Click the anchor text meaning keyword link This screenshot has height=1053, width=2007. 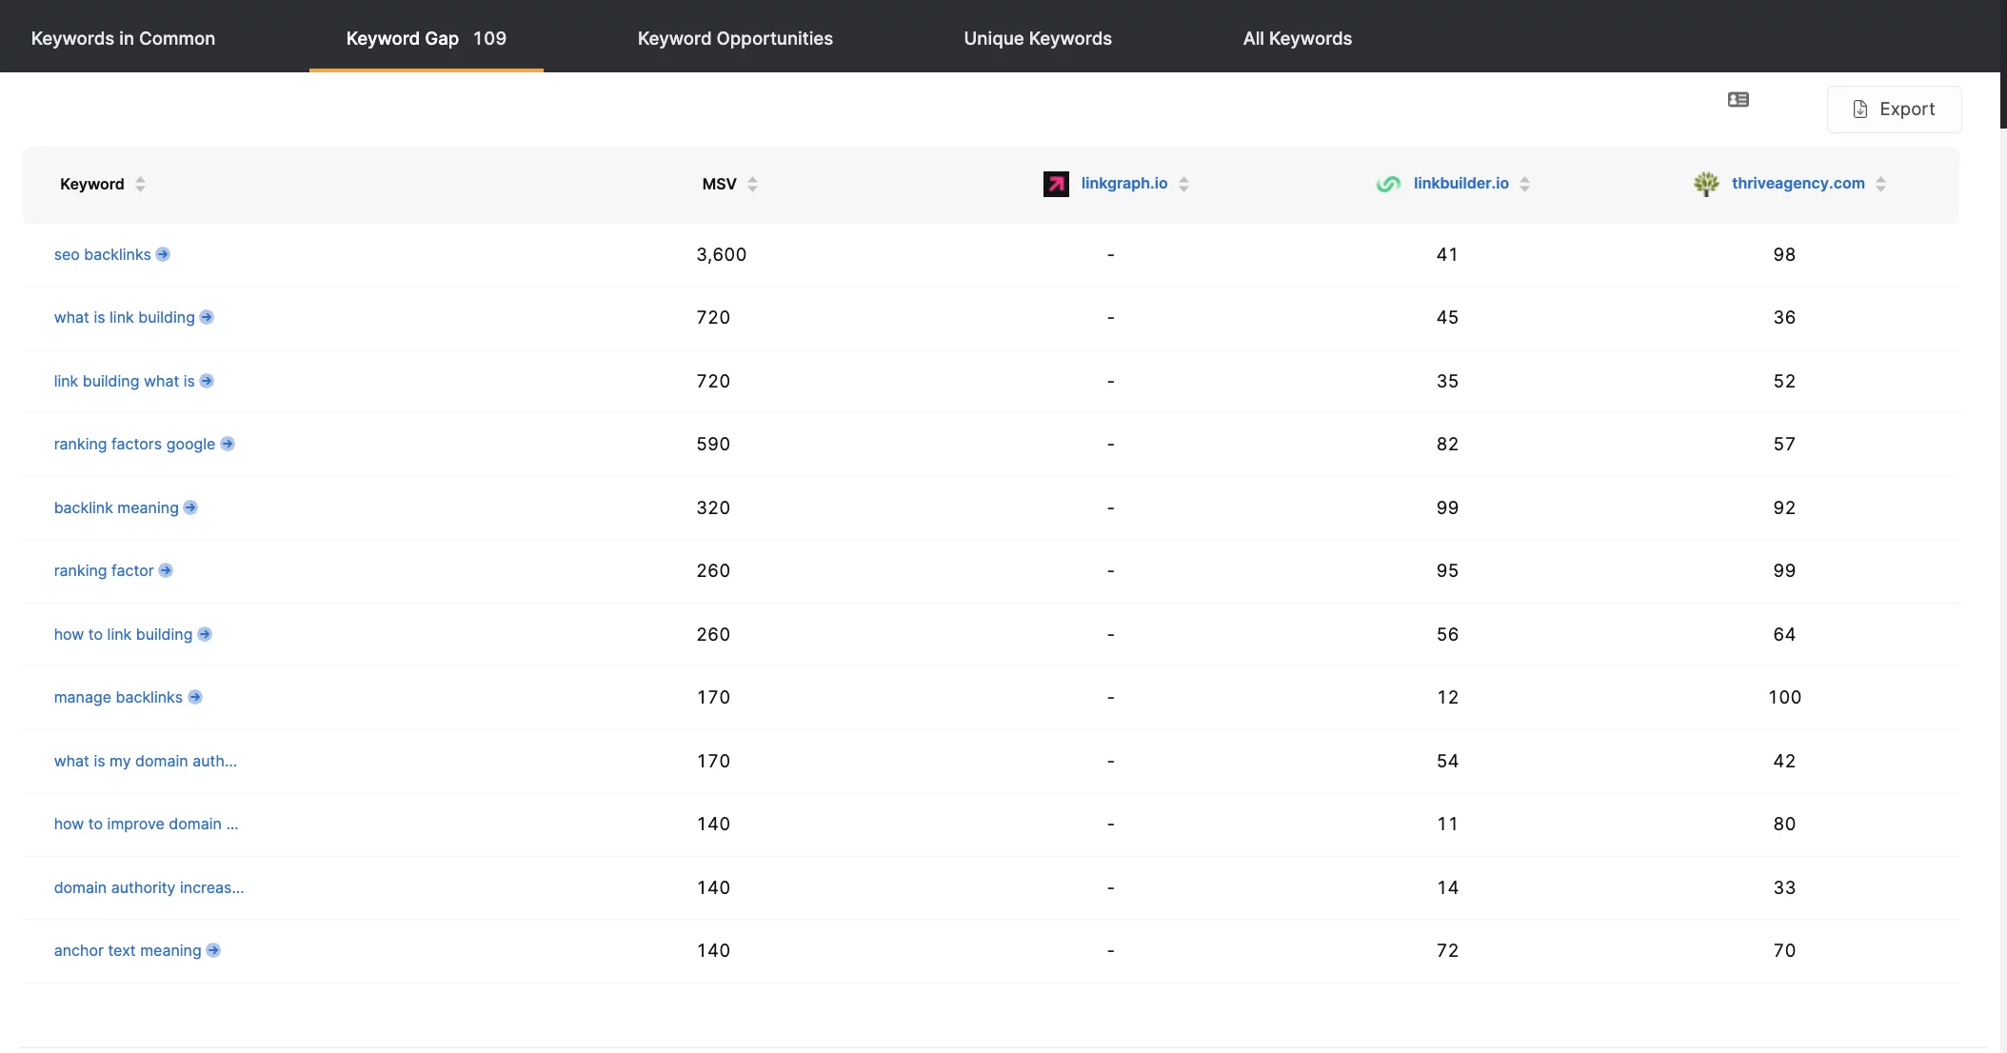click(x=128, y=949)
